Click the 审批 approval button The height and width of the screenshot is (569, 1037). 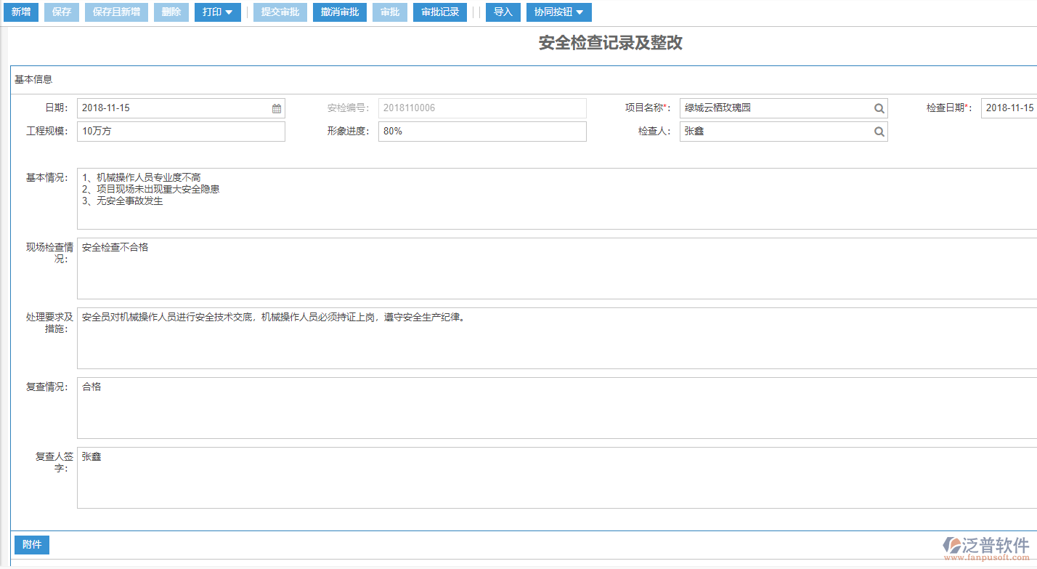pyautogui.click(x=390, y=12)
